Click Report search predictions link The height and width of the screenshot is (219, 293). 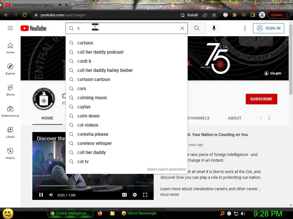pyautogui.click(x=166, y=169)
